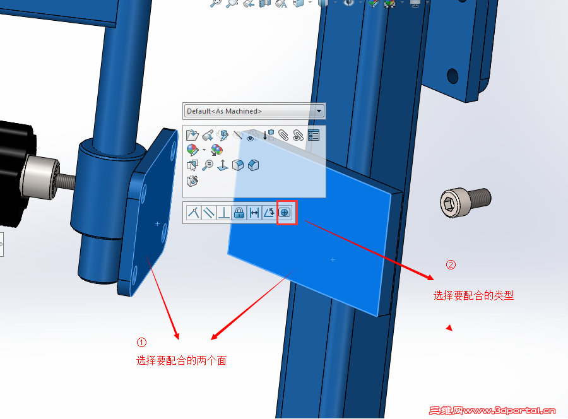
Task: Apply the Perpendicular mate icon
Action: (x=224, y=213)
